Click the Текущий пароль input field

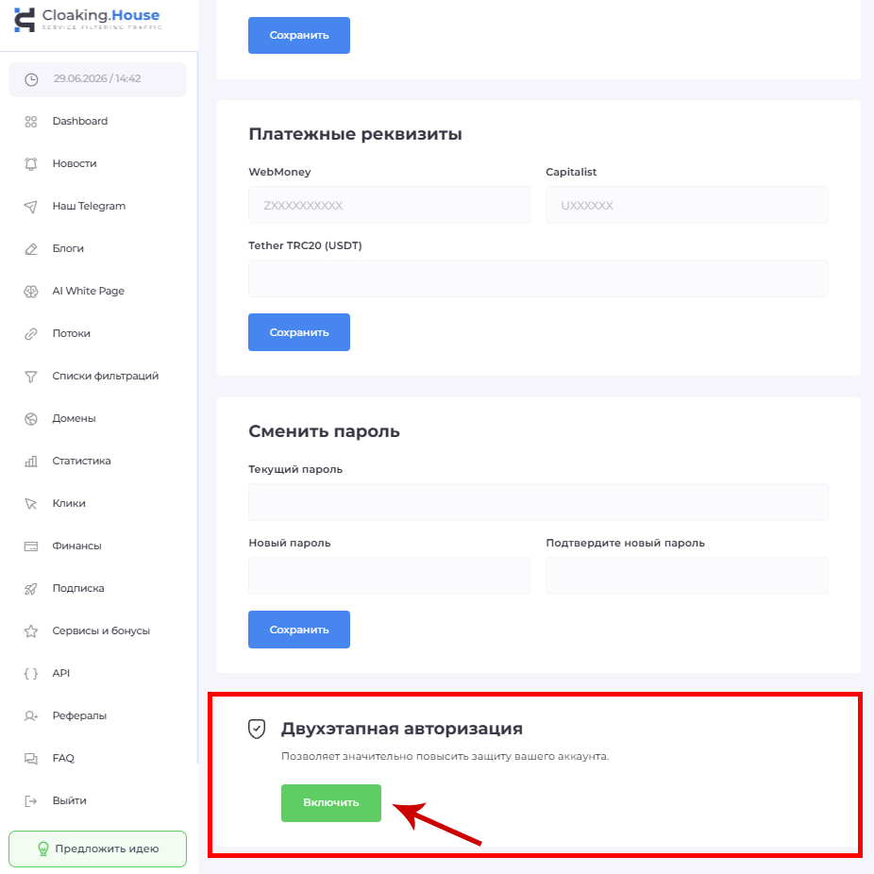pos(538,502)
